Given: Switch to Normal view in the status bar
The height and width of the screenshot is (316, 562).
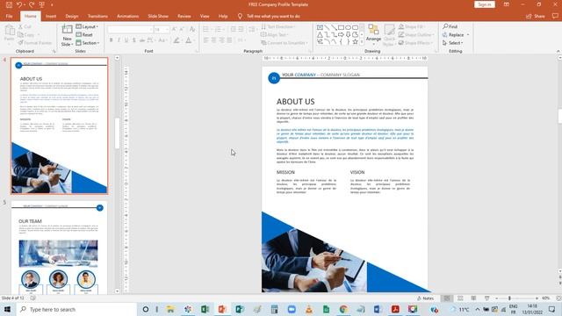Looking at the screenshot, I should [447, 298].
